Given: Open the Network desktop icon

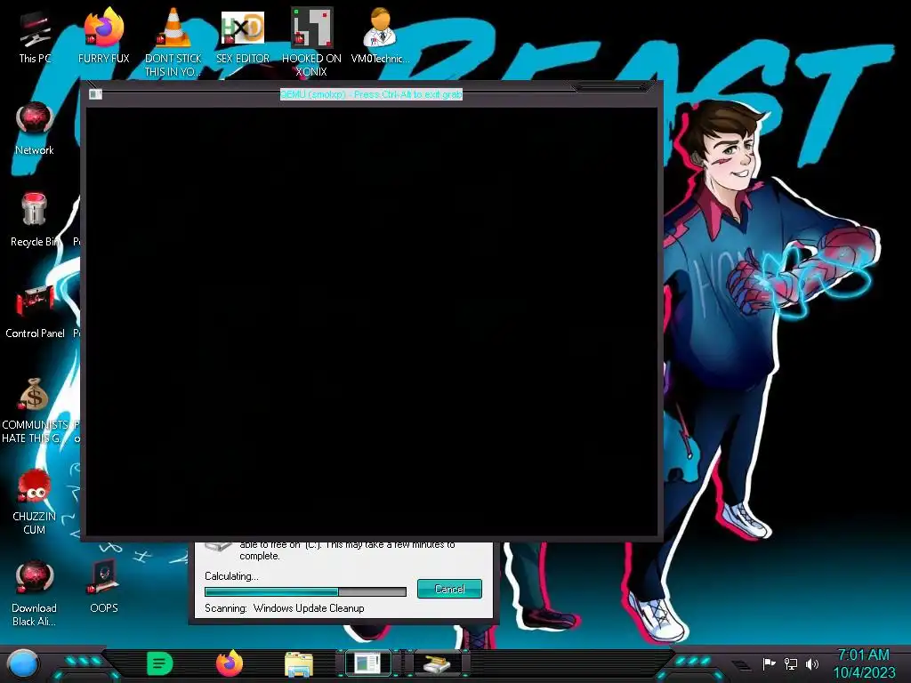Looking at the screenshot, I should coord(35,129).
